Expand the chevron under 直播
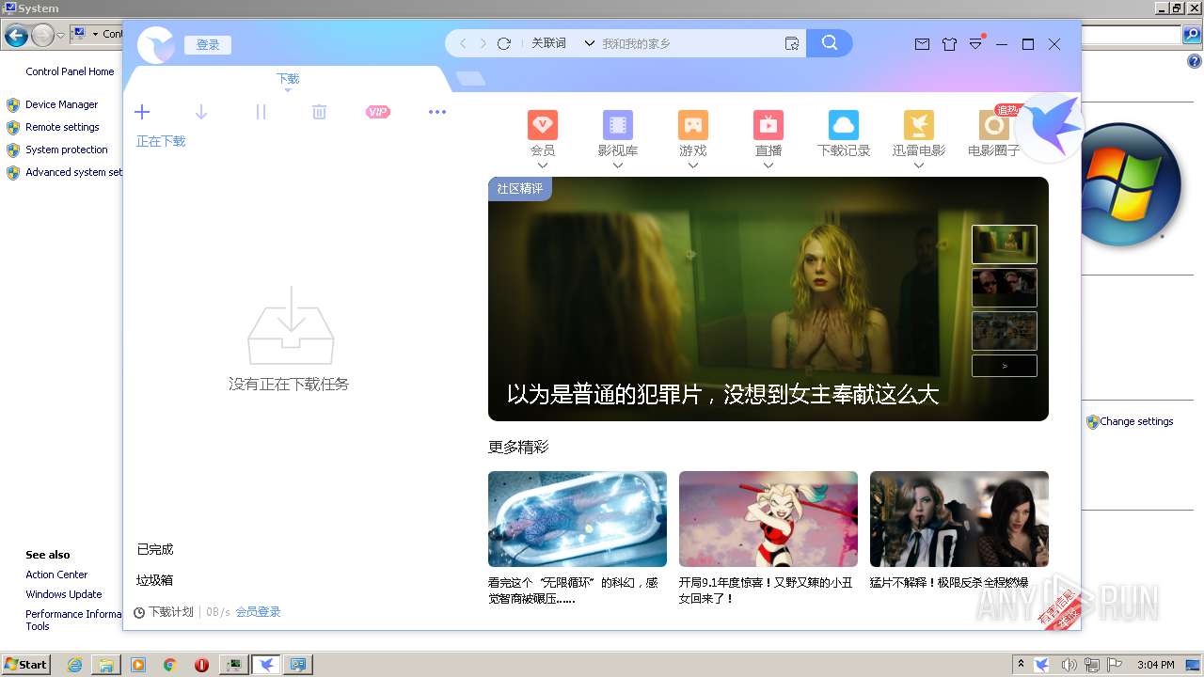Screen dimensions: 1204x677 click(x=768, y=165)
